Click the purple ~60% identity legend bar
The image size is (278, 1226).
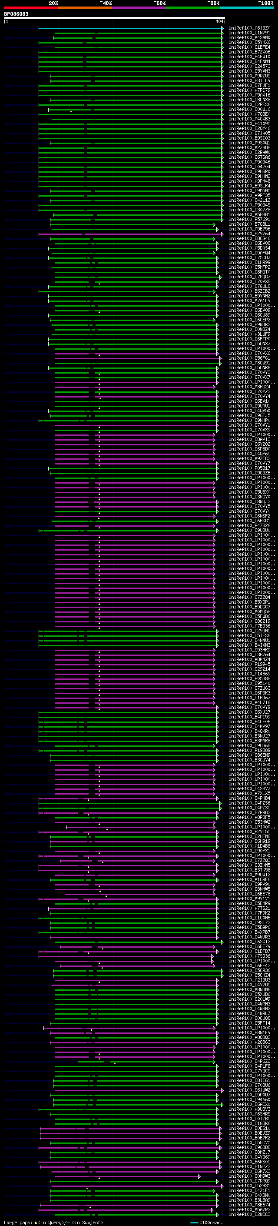tap(139, 8)
